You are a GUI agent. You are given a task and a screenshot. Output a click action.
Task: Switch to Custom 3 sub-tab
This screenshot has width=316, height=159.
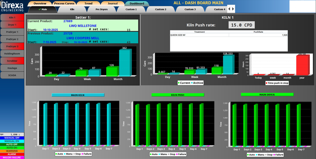click(x=190, y=9)
